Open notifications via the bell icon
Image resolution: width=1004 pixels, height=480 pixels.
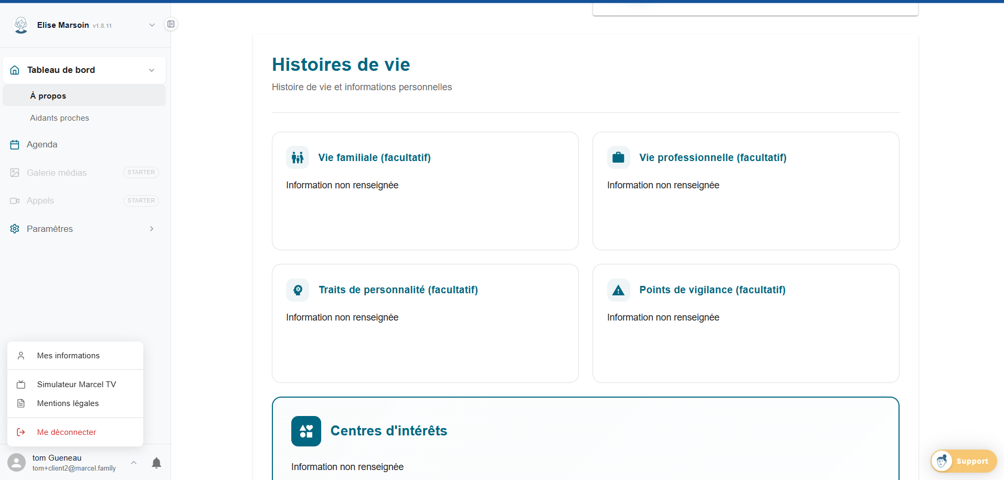(156, 462)
